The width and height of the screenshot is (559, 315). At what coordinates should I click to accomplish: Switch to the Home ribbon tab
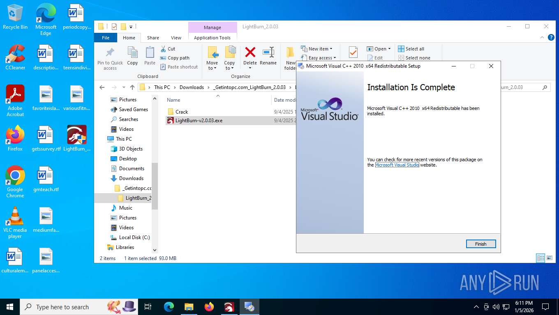point(129,38)
